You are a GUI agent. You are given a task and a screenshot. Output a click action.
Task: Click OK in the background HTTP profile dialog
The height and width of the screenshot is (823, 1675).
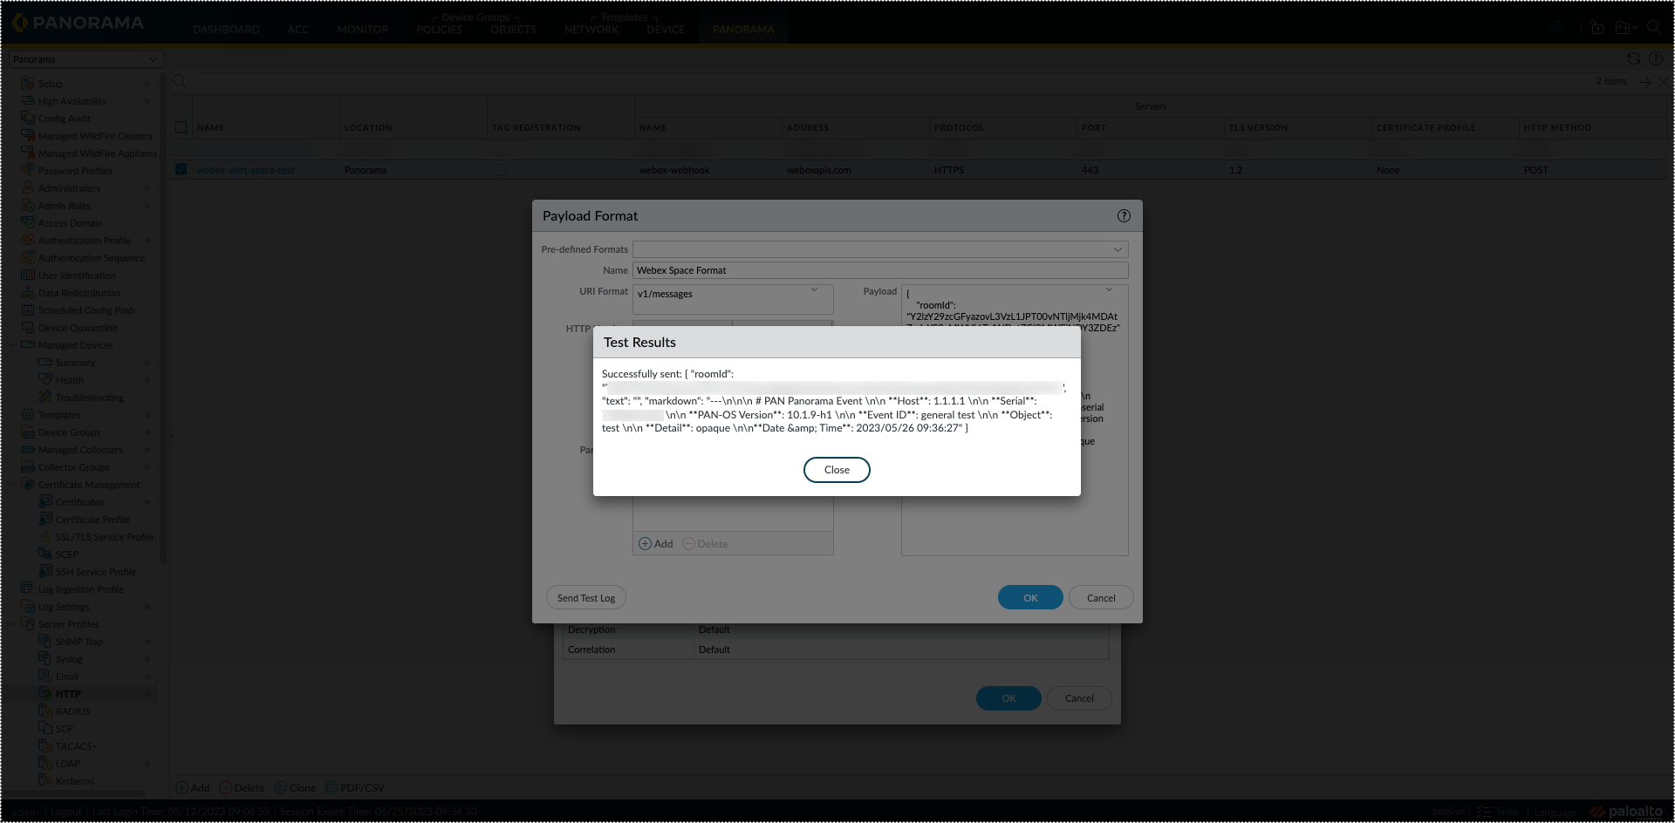(x=1008, y=698)
